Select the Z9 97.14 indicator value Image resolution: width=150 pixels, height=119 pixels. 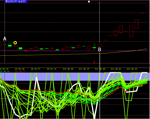point(52,69)
